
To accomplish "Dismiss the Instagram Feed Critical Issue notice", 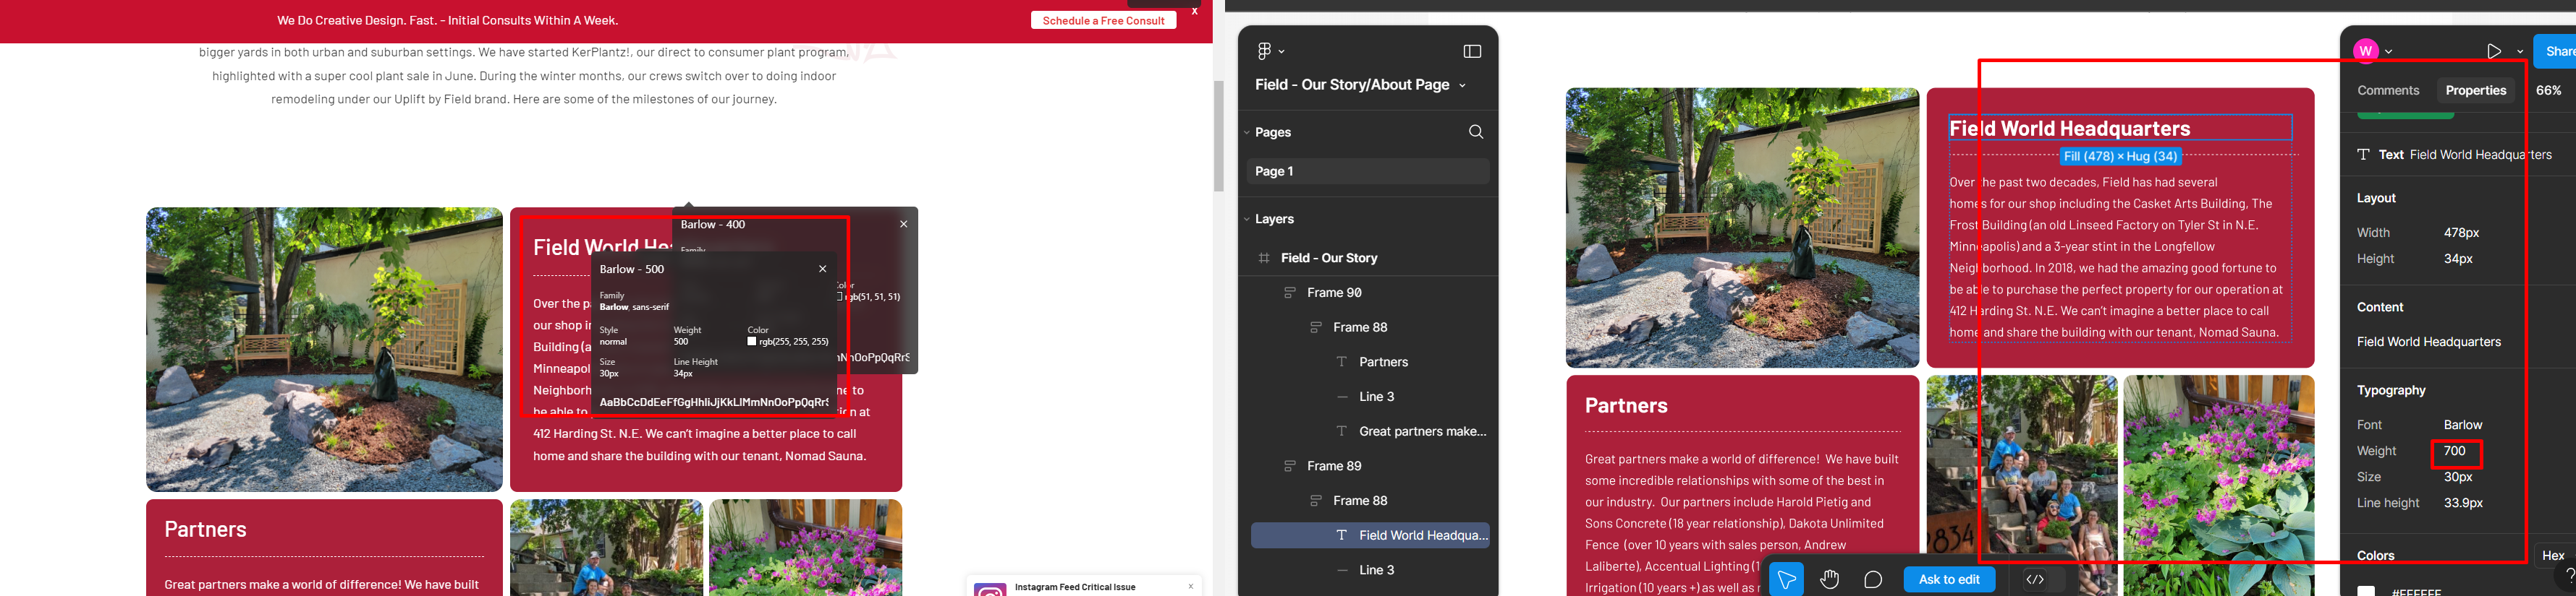I will pos(1191,586).
